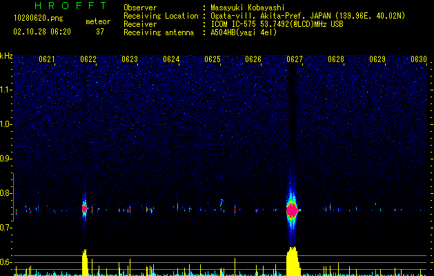Viewport: 434px width, 276px height.
Task: Click the 0.6 kHz axis label
Action: point(6,262)
